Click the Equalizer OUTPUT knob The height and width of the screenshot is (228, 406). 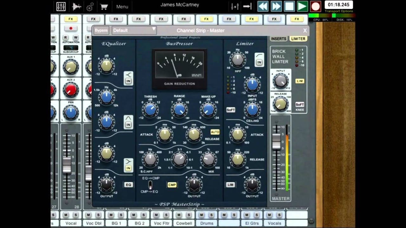(x=106, y=184)
